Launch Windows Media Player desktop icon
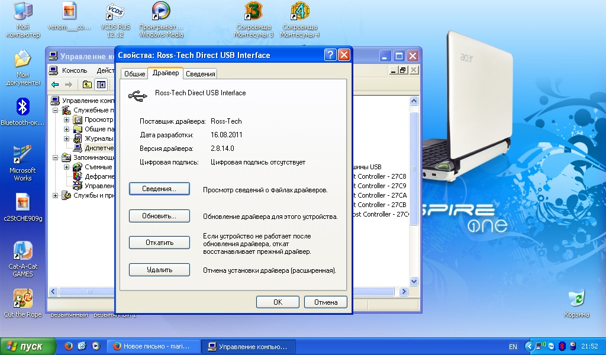 (160, 12)
